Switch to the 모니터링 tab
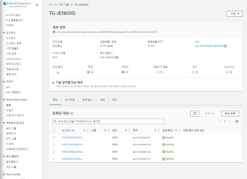Viewport: 247px width, 179px height. click(70, 100)
